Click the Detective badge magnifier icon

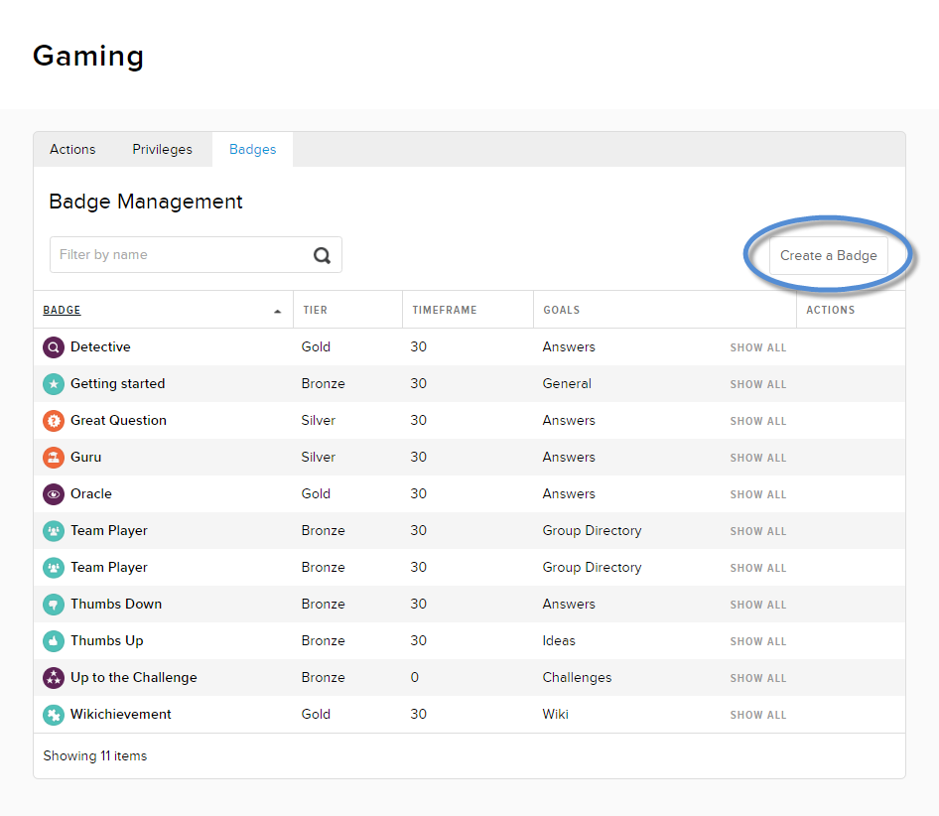point(54,347)
